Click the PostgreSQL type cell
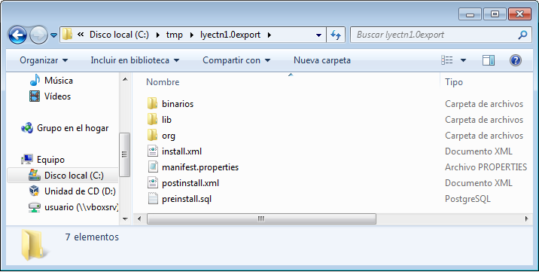The height and width of the screenshot is (272, 539). click(467, 199)
